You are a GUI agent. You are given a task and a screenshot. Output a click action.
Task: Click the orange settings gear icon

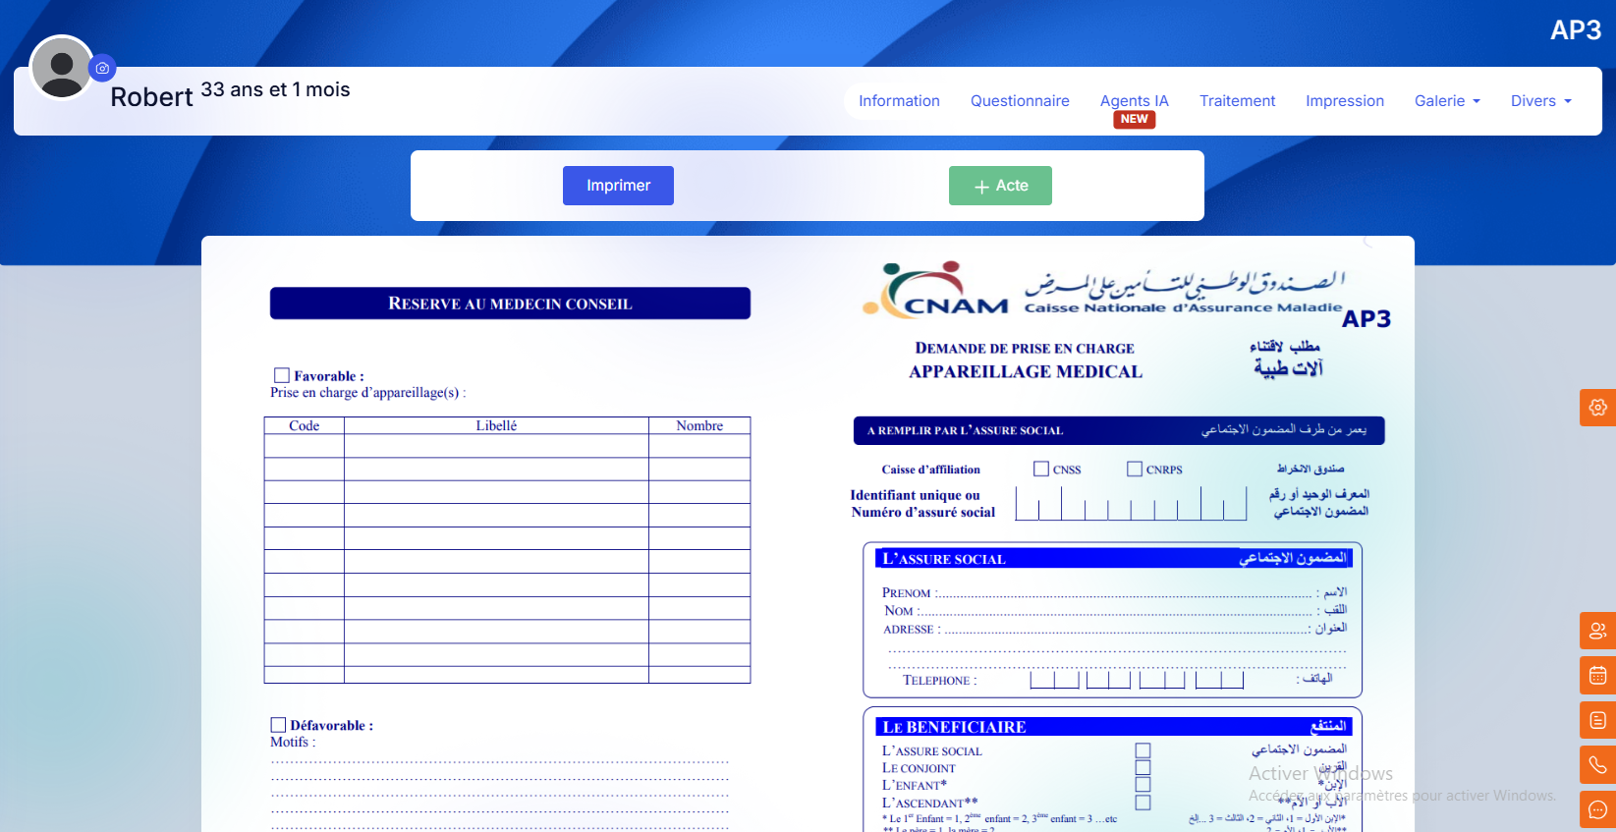1597,408
